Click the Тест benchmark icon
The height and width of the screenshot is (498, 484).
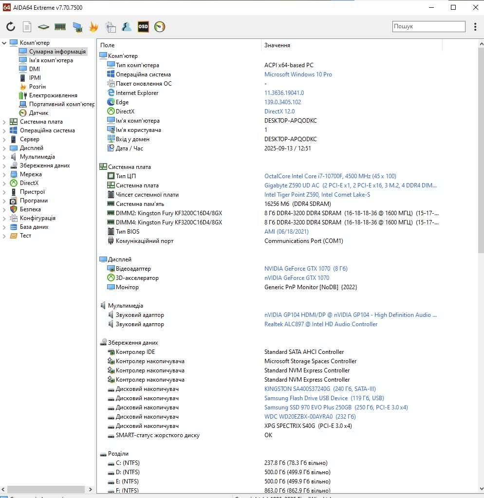[13, 236]
